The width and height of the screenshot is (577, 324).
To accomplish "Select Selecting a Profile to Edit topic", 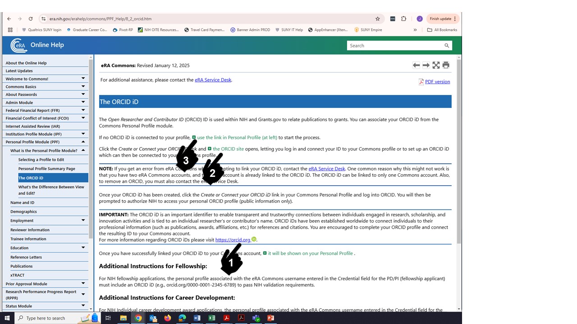I will (x=41, y=160).
